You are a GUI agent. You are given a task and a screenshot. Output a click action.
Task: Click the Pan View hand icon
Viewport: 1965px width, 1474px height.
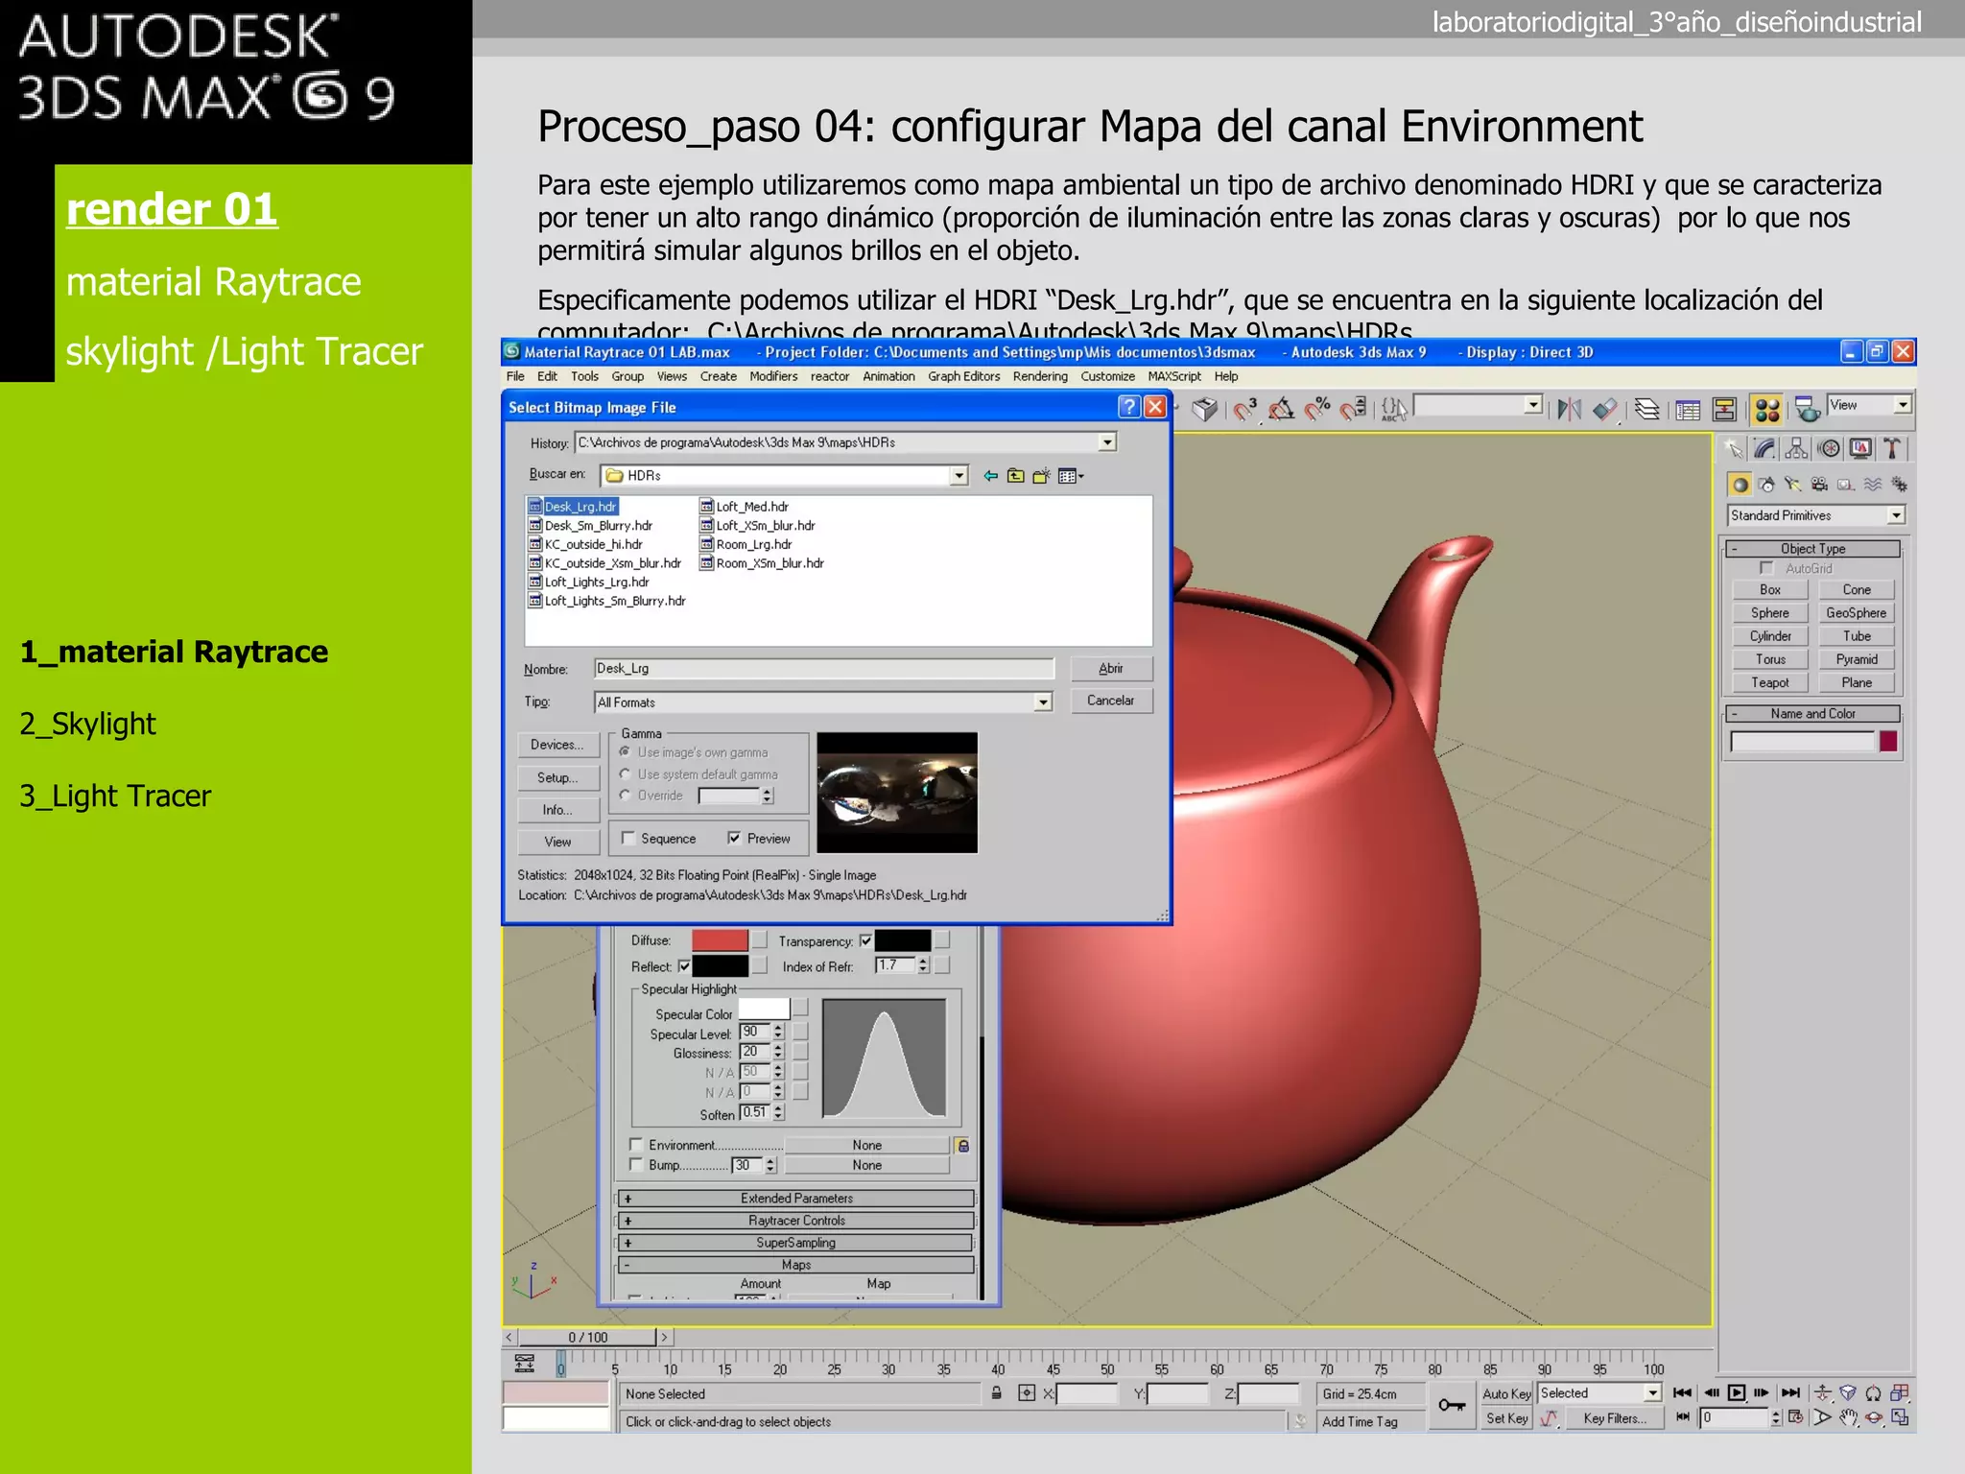1849,1417
